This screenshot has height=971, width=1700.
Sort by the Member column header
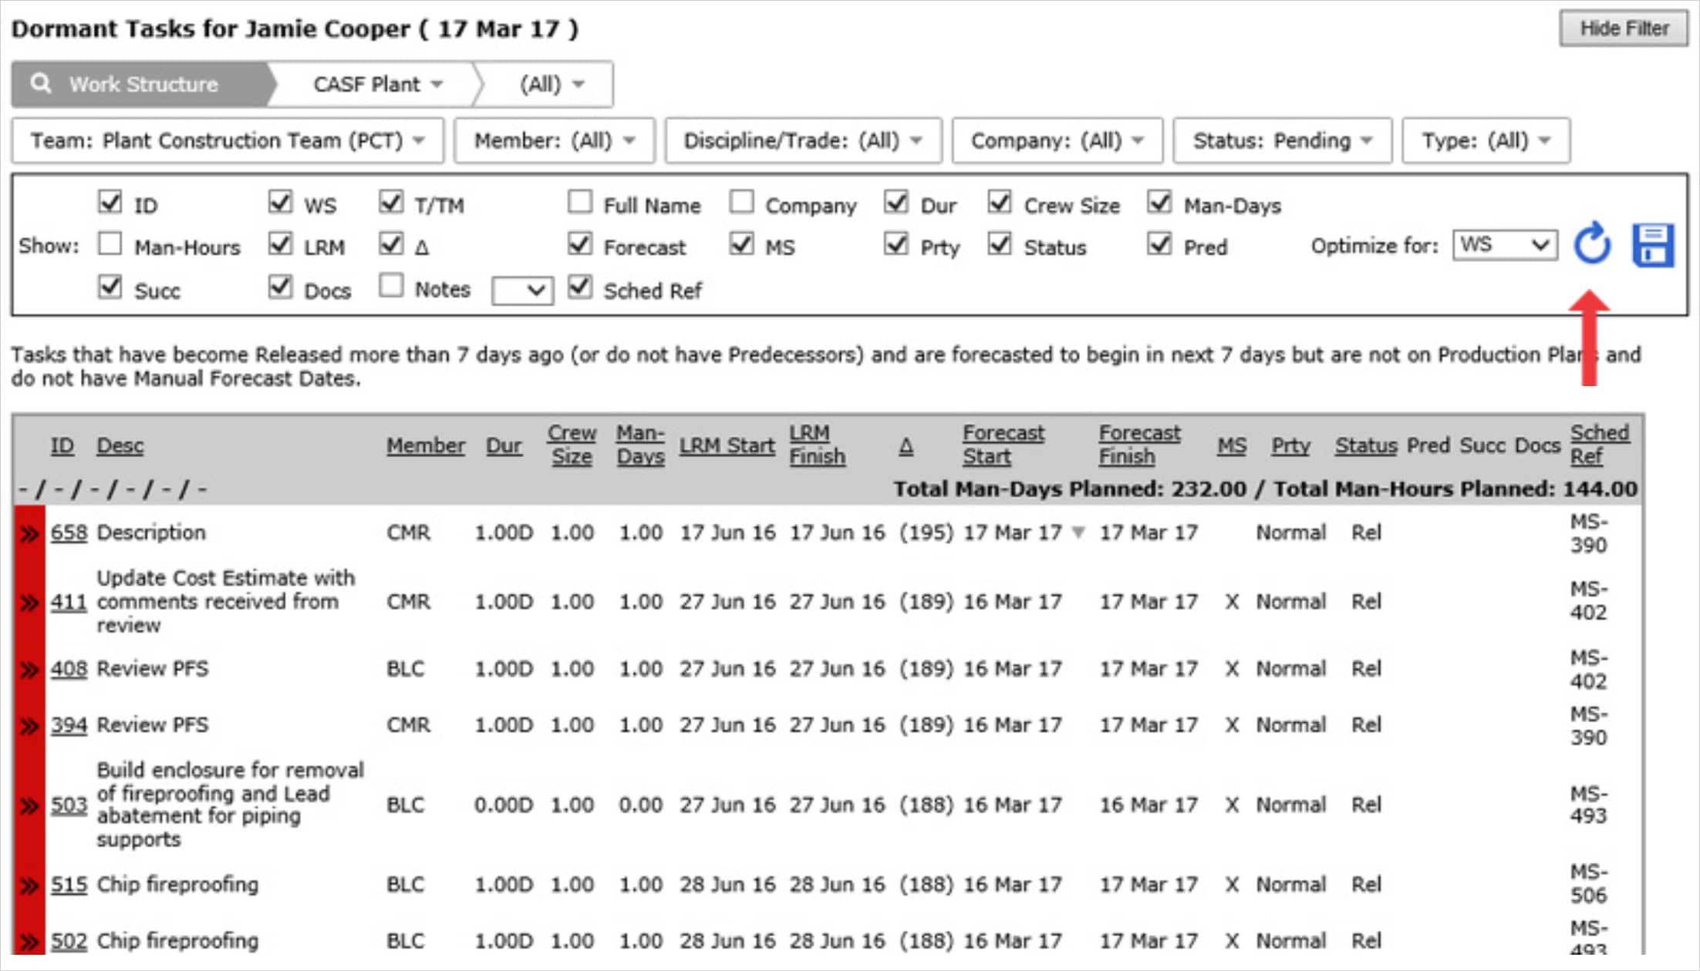coord(426,445)
